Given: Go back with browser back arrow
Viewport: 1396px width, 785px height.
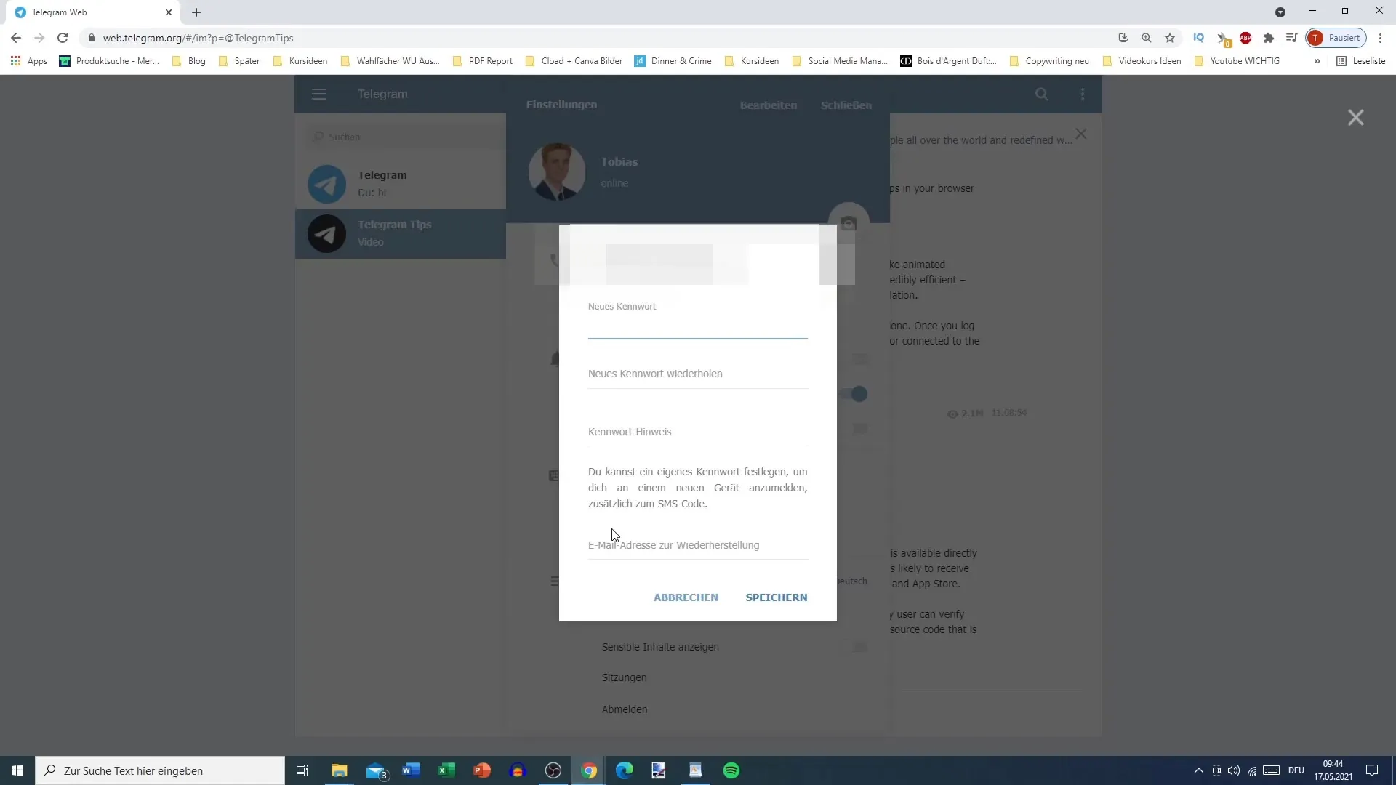Looking at the screenshot, I should click(16, 38).
